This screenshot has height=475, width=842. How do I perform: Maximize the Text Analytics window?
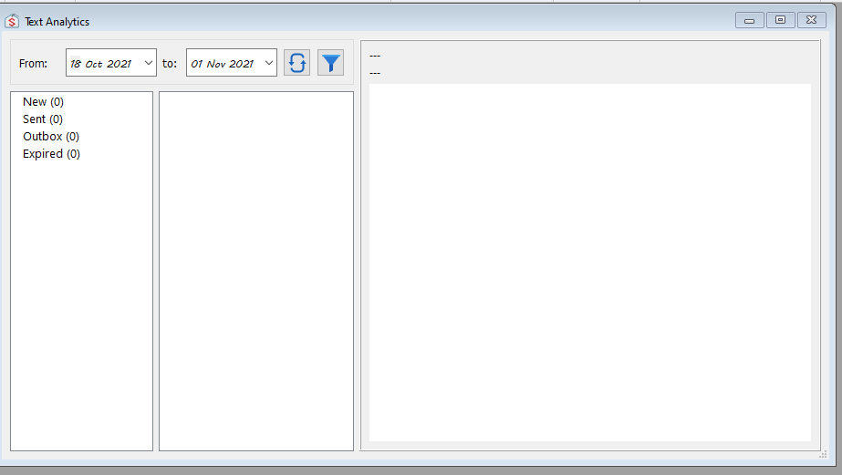[780, 20]
